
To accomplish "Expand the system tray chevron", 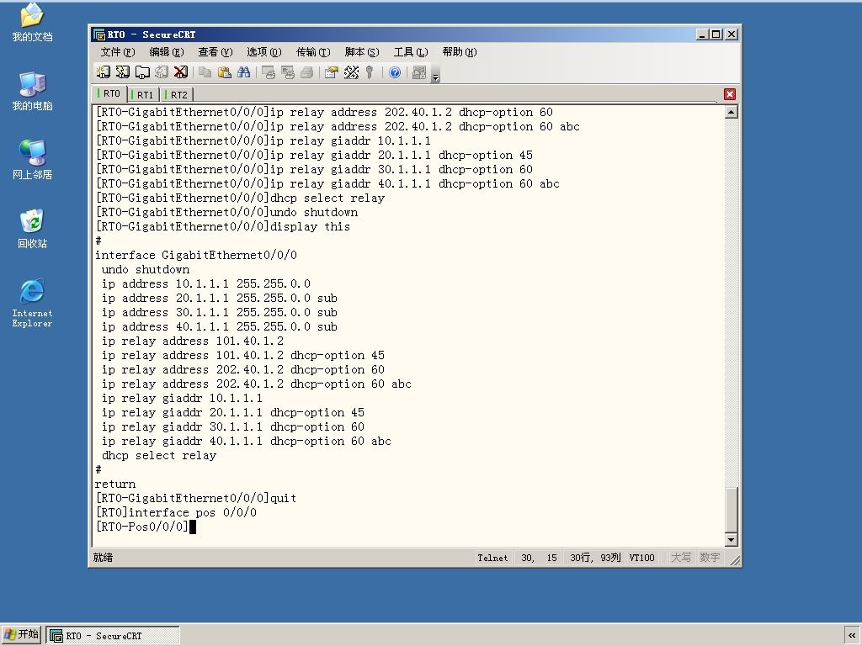I will (852, 635).
